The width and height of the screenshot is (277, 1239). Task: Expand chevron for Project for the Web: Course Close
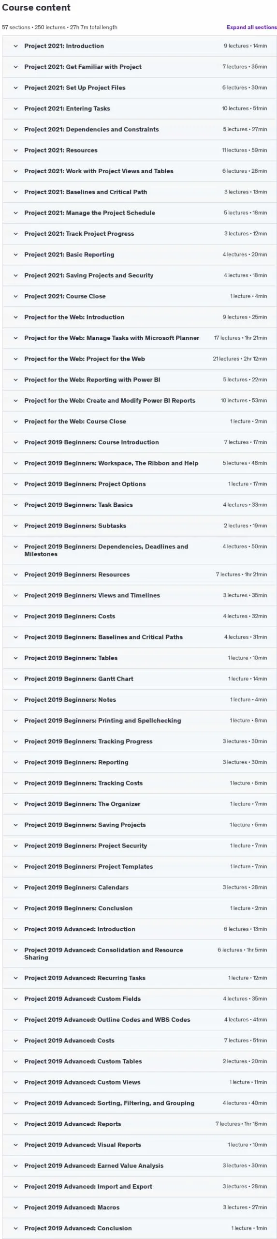click(x=15, y=421)
